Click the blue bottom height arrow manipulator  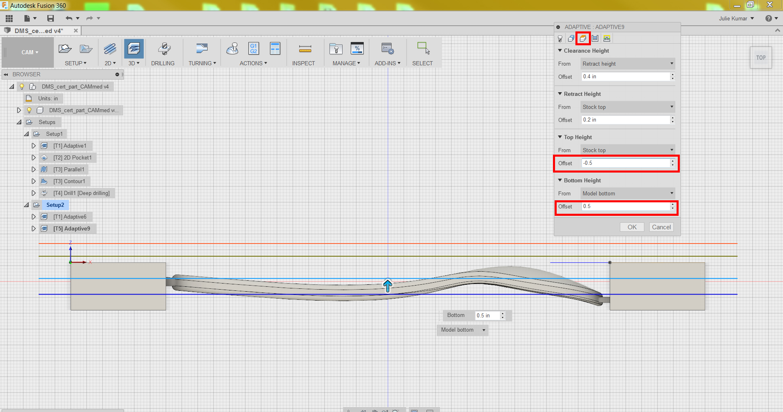(x=387, y=286)
